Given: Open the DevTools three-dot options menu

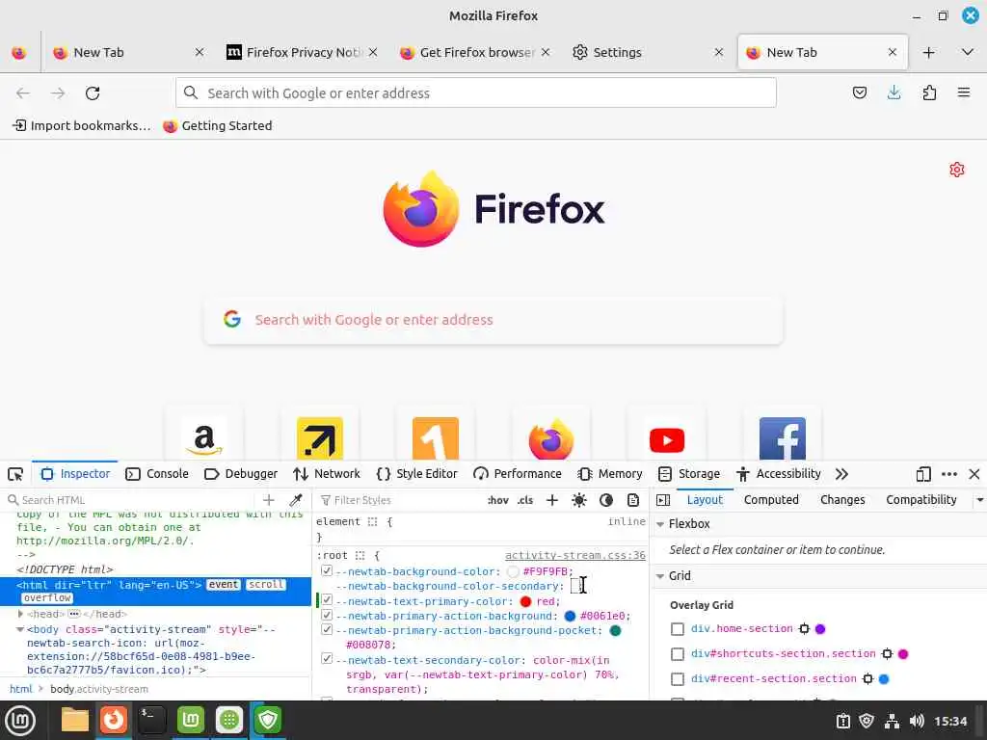Looking at the screenshot, I should [949, 474].
